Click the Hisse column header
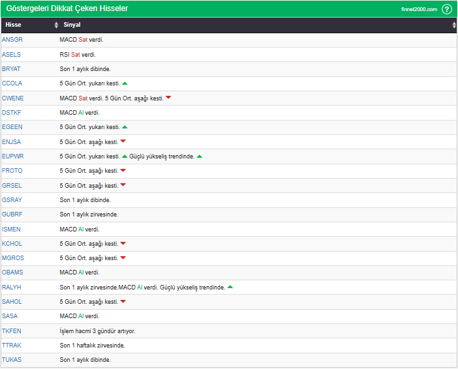The image size is (458, 369). click(x=13, y=25)
